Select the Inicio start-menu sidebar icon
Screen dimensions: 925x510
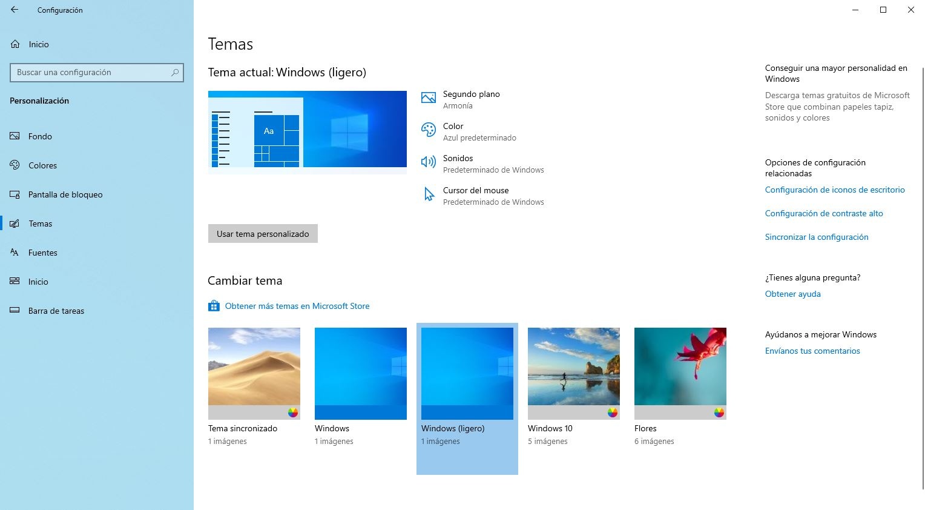15,282
